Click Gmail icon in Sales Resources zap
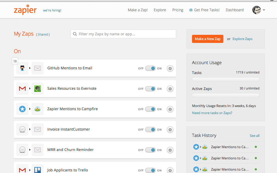Image resolution: width=277 pixels, height=173 pixels. pyautogui.click(x=22, y=88)
